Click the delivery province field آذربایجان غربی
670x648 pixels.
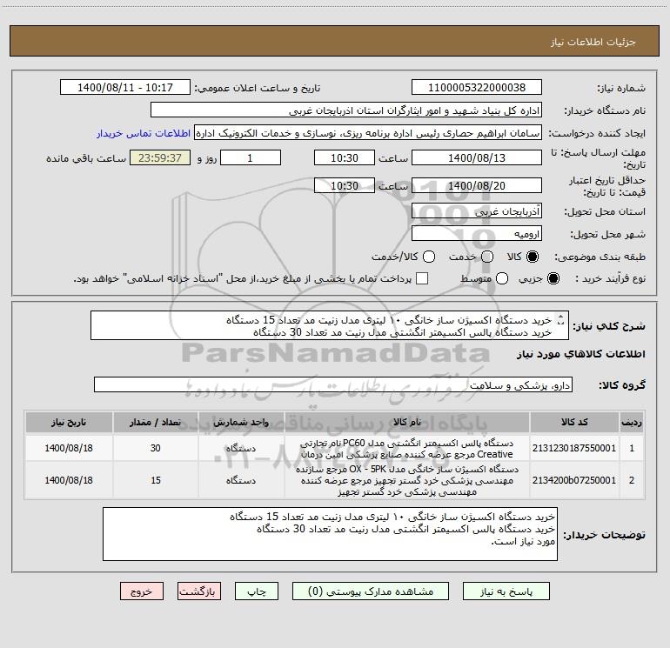pos(477,210)
